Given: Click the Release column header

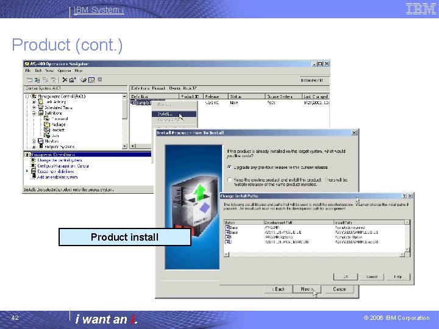Looking at the screenshot, I should pyautogui.click(x=216, y=96).
